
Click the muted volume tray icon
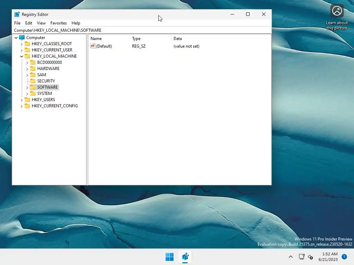click(310, 257)
